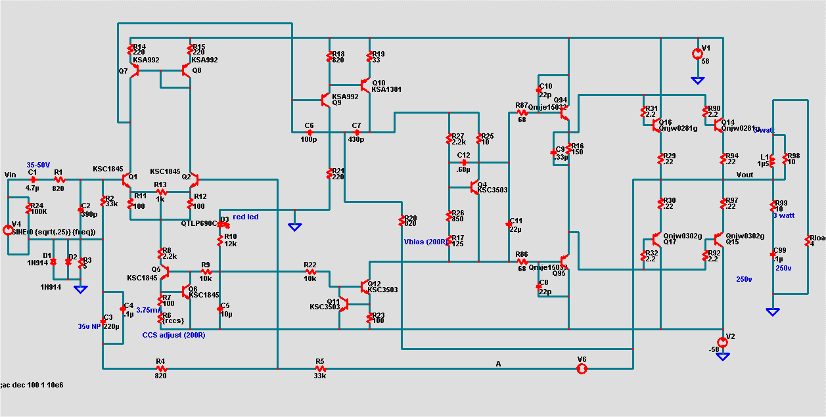Click output transistor Q14
Viewport: 826px width, 417px height.
pyautogui.click(x=718, y=125)
